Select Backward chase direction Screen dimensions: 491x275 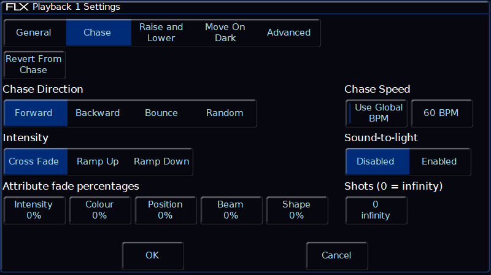98,113
